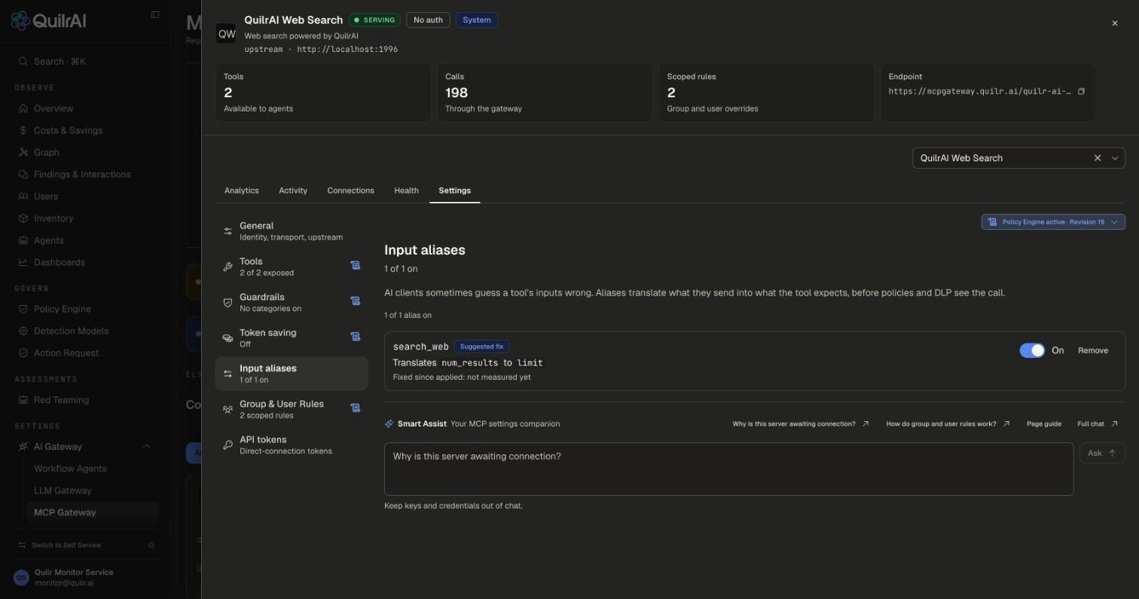This screenshot has height=599, width=1139.
Task: Click the Smart Assist sparkle icon
Action: pos(389,424)
